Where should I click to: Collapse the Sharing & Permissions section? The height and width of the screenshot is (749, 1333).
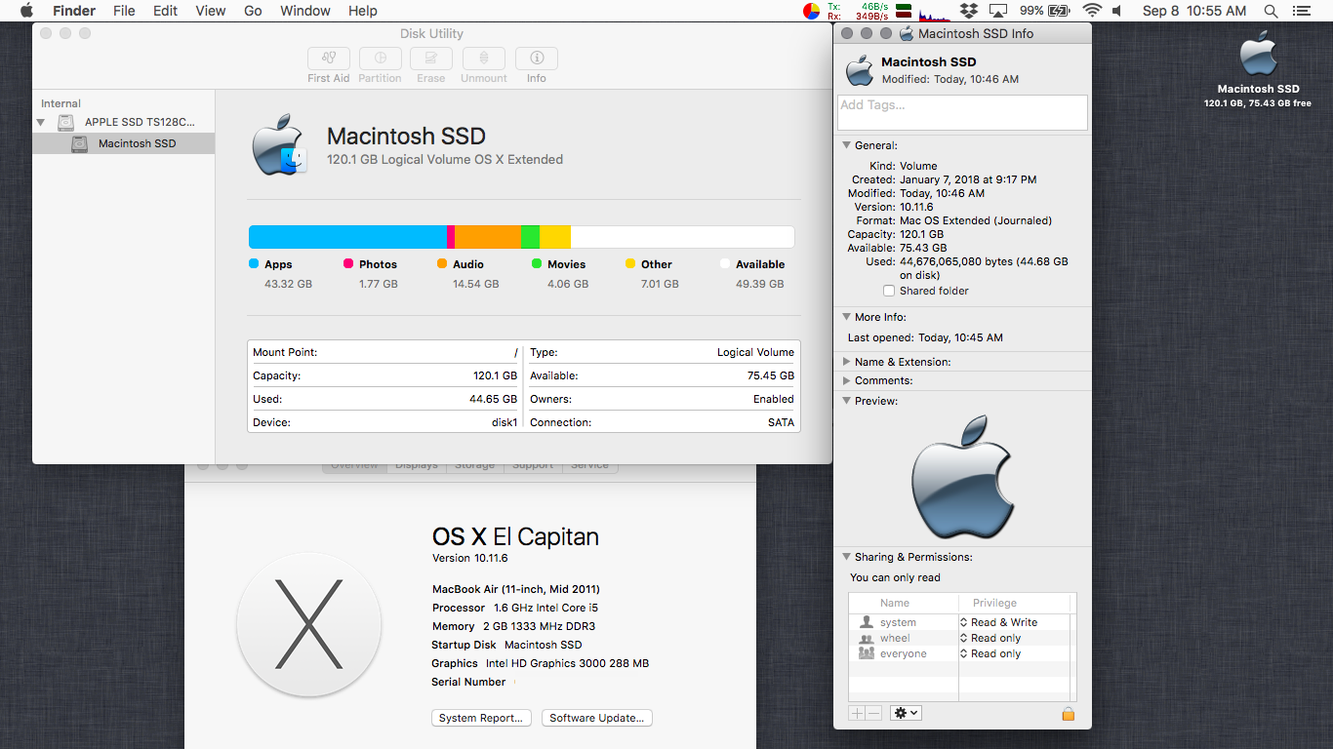[x=846, y=557]
